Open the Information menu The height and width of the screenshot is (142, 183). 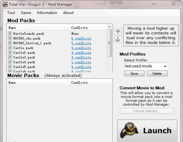[x=47, y=13]
